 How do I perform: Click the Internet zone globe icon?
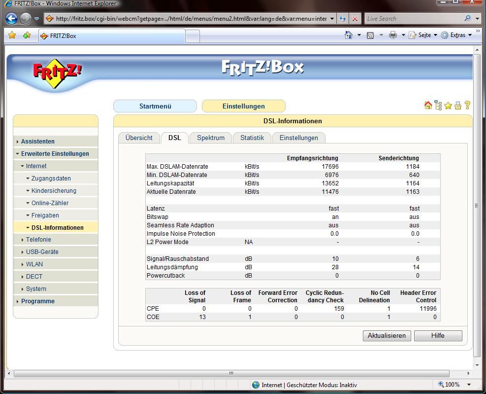(256, 385)
